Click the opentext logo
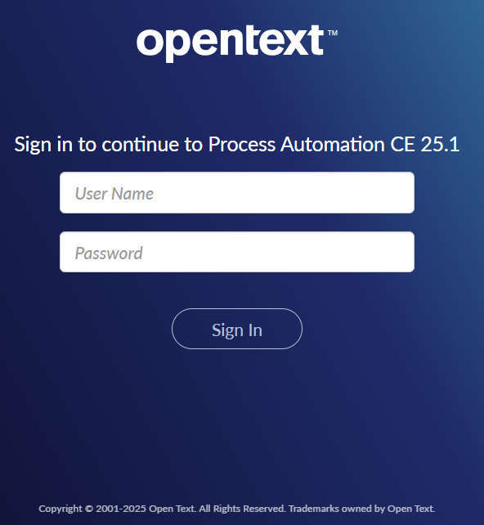The width and height of the screenshot is (484, 525). point(236,43)
